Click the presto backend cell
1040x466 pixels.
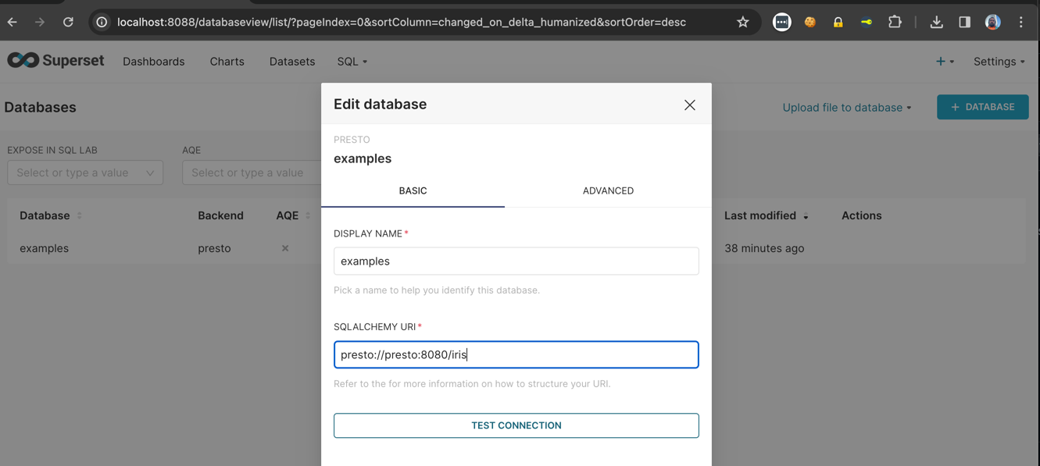click(214, 248)
